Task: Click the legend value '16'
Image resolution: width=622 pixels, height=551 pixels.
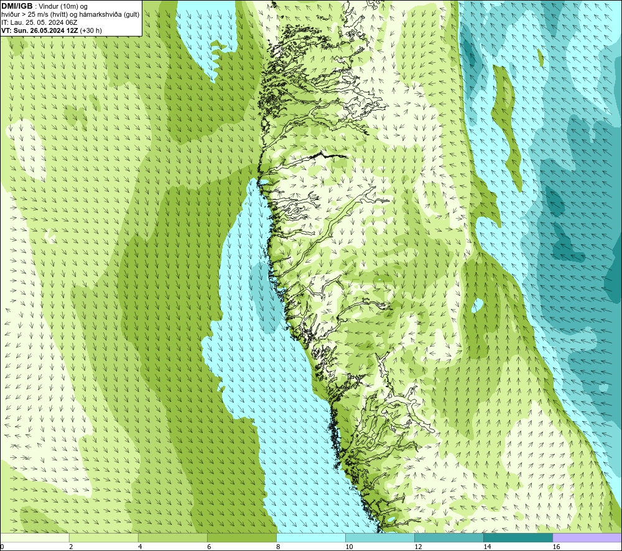Action: (x=556, y=547)
